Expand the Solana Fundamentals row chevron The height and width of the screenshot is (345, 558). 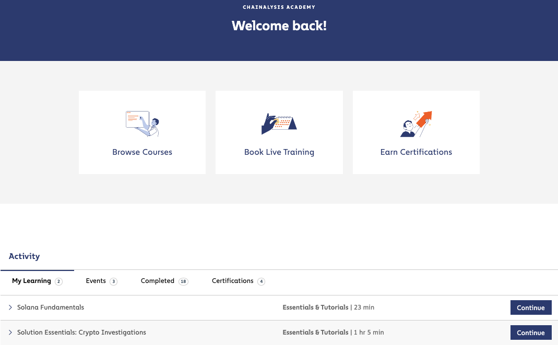[10, 307]
